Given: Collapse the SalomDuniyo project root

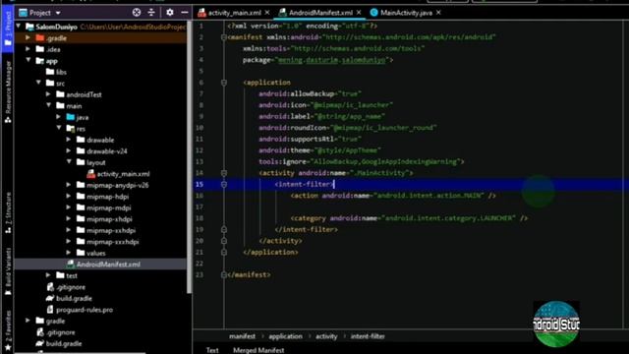Looking at the screenshot, I should tap(19, 27).
